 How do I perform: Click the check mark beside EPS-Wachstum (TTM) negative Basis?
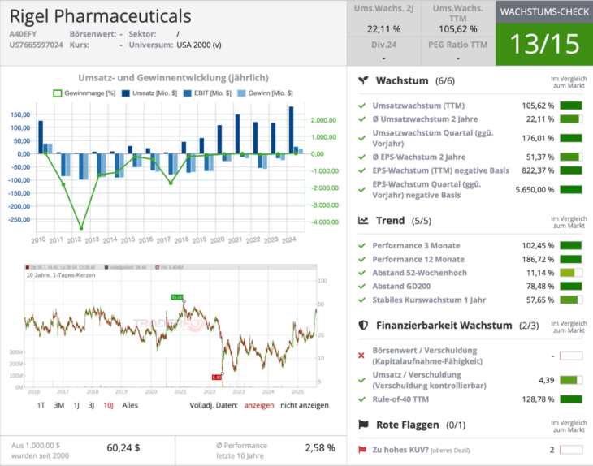[362, 170]
